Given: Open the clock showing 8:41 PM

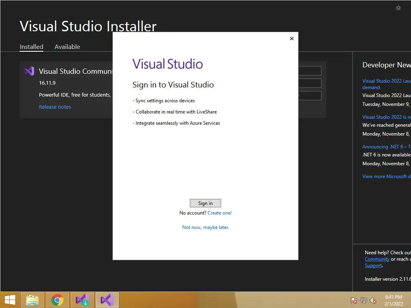Looking at the screenshot, I should coord(393,300).
